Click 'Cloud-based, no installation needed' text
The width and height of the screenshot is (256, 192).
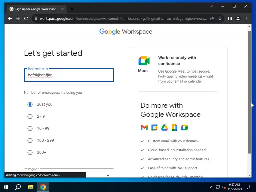coord(177,150)
